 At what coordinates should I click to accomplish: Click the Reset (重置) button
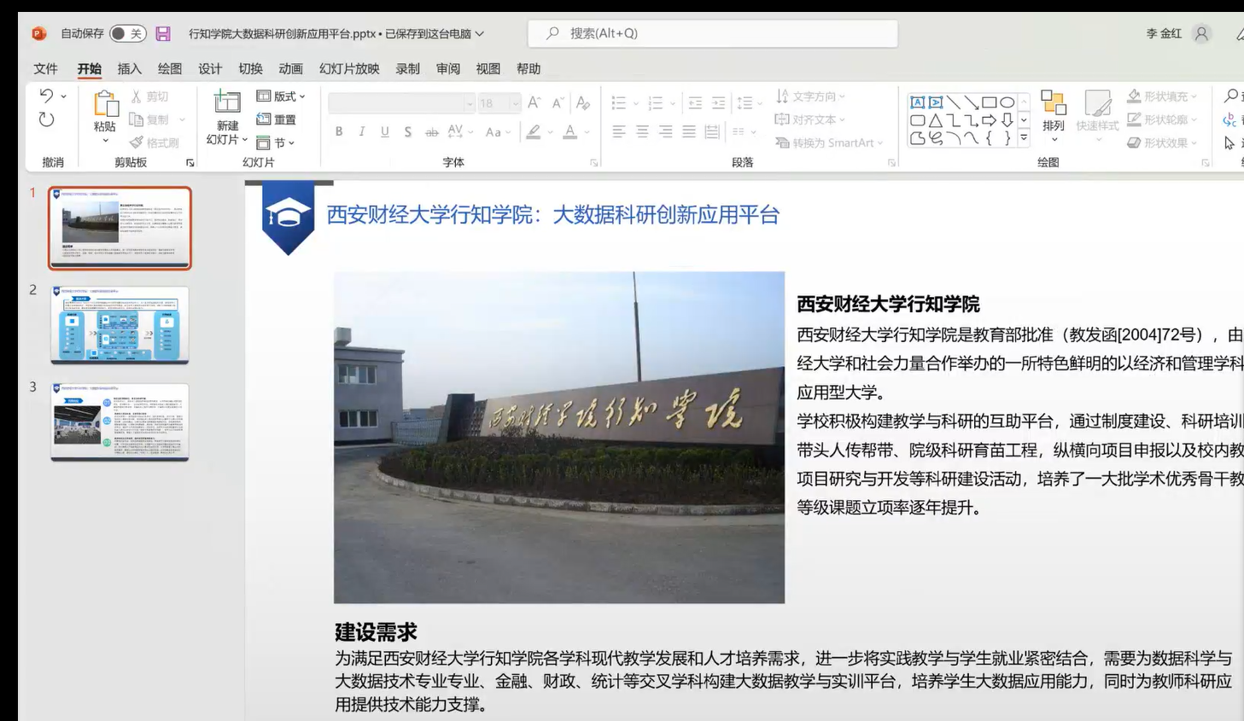click(277, 119)
